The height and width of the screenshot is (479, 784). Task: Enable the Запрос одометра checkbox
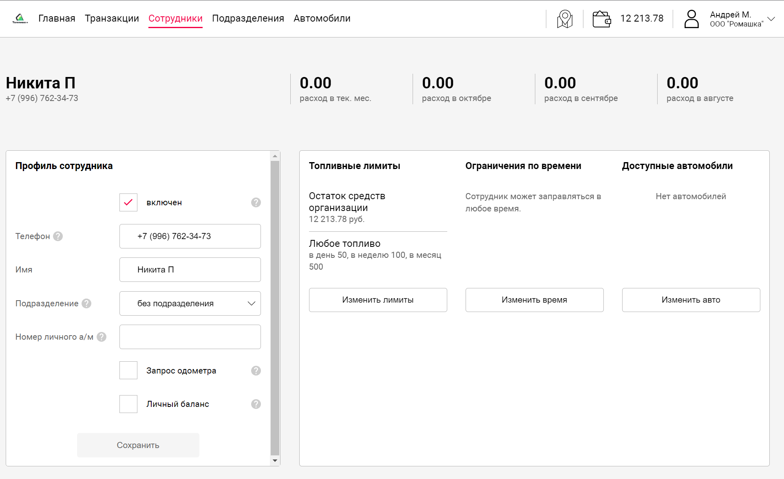128,371
